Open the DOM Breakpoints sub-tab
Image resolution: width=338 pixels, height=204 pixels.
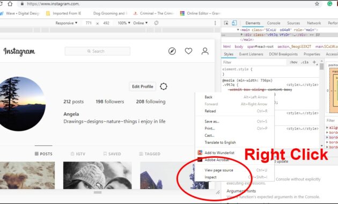pos(283,54)
